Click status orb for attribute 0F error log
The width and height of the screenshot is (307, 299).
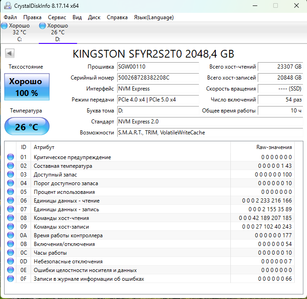pos(10,279)
